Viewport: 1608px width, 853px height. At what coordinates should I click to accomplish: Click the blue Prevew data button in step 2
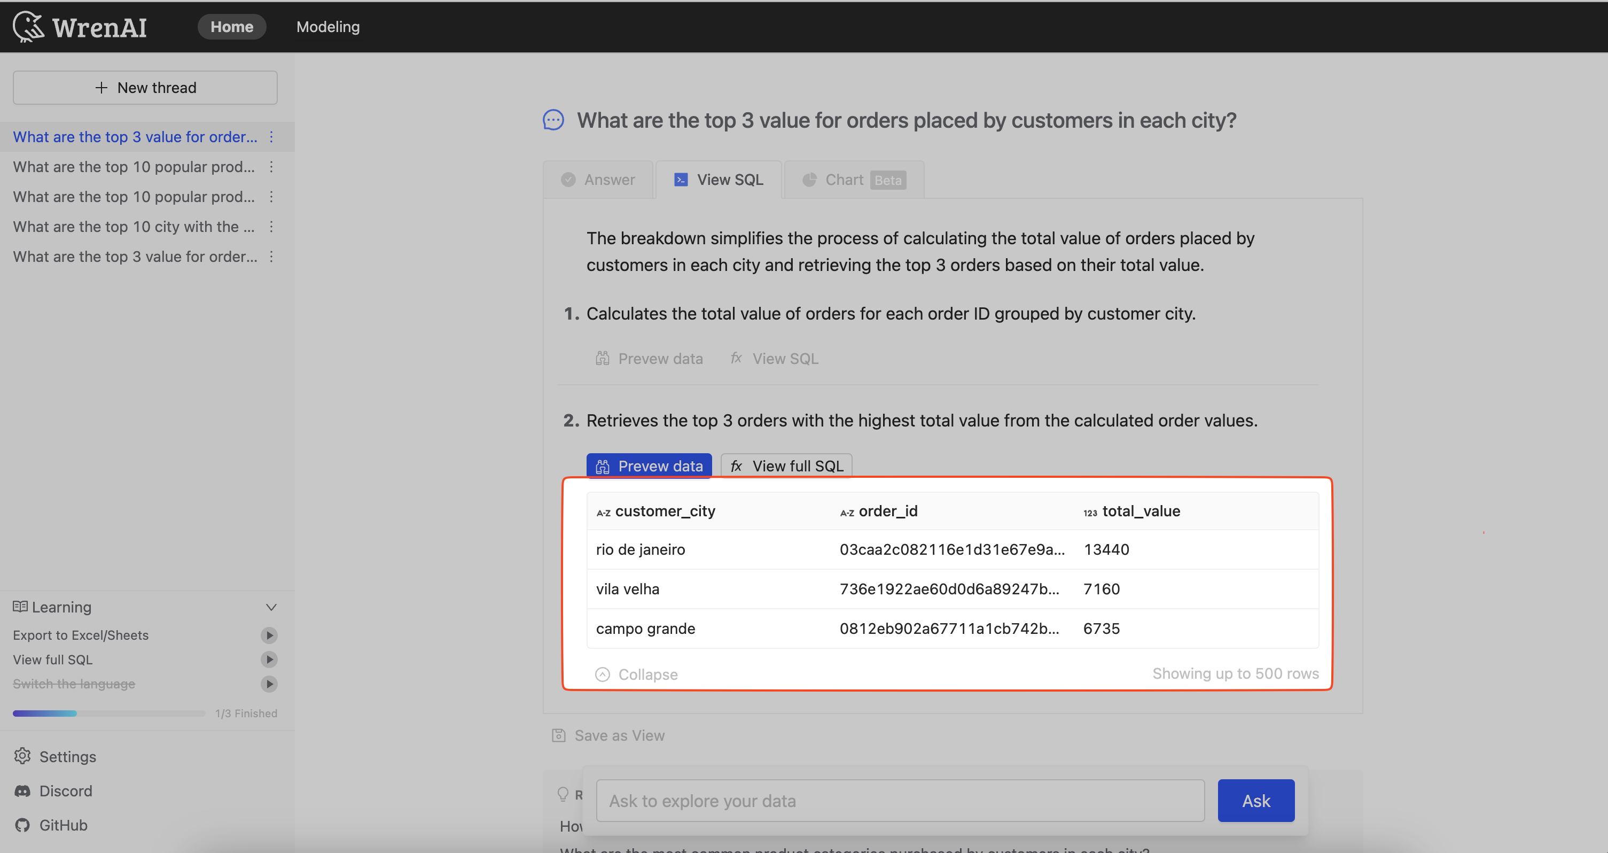tap(649, 466)
